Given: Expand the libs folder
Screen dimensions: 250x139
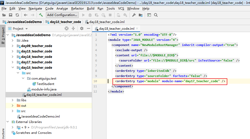Looking at the screenshot, I should (x=13, y=100).
